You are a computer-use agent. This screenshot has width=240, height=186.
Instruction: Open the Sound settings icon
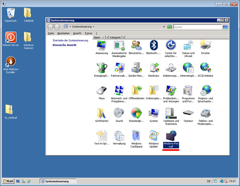tap(119, 115)
